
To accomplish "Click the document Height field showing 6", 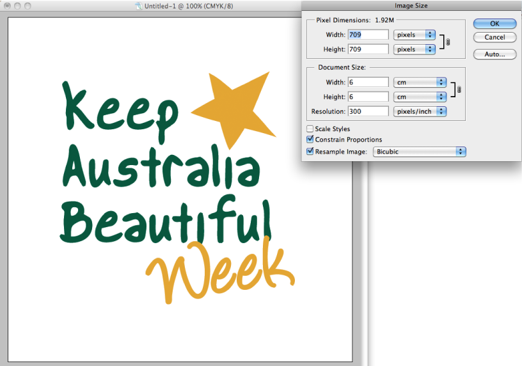I will point(368,97).
